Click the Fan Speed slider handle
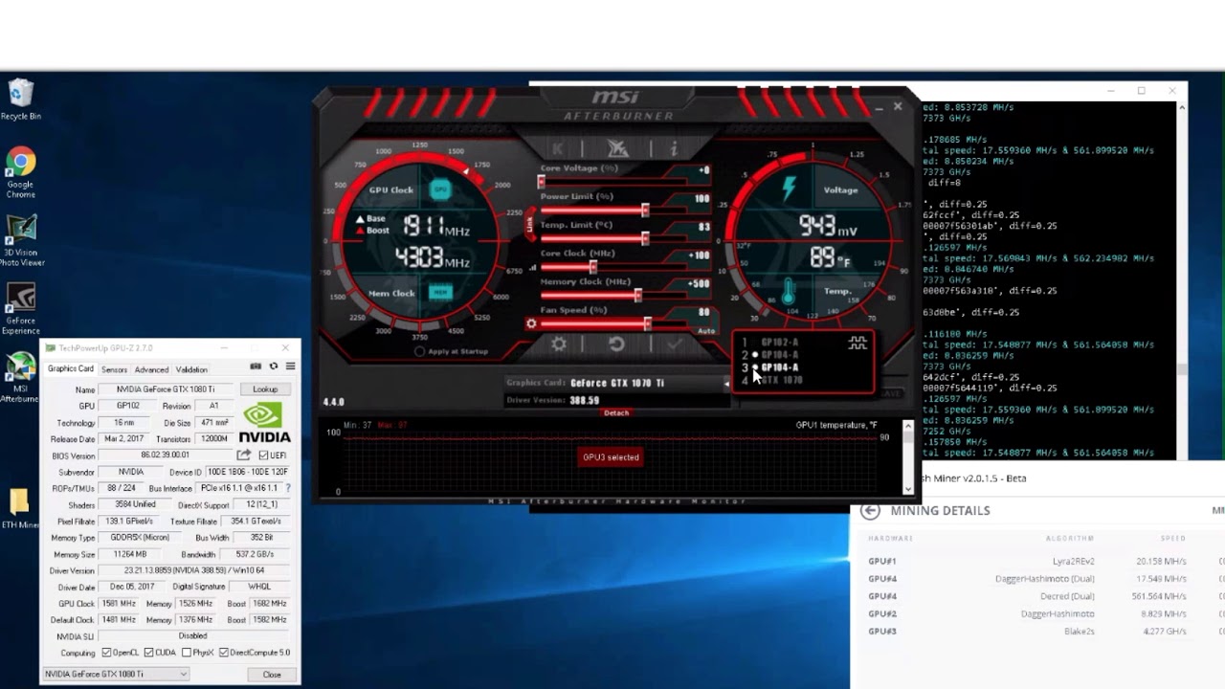 tap(647, 324)
